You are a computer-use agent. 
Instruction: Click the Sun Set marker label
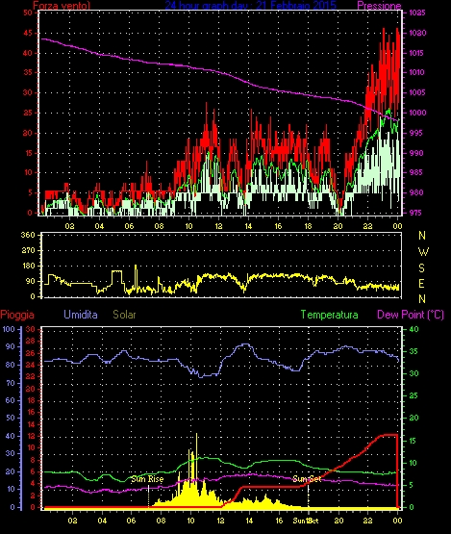(x=307, y=479)
